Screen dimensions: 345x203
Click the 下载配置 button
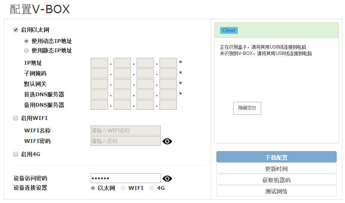(x=276, y=157)
